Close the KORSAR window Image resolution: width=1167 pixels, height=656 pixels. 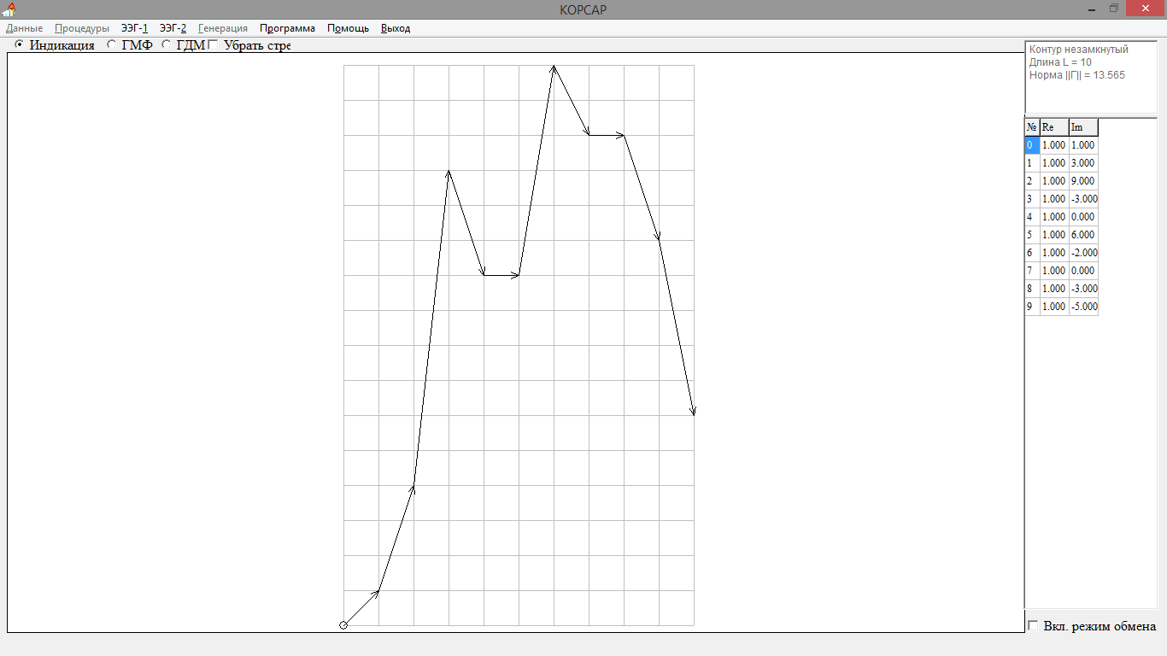pyautogui.click(x=1145, y=9)
